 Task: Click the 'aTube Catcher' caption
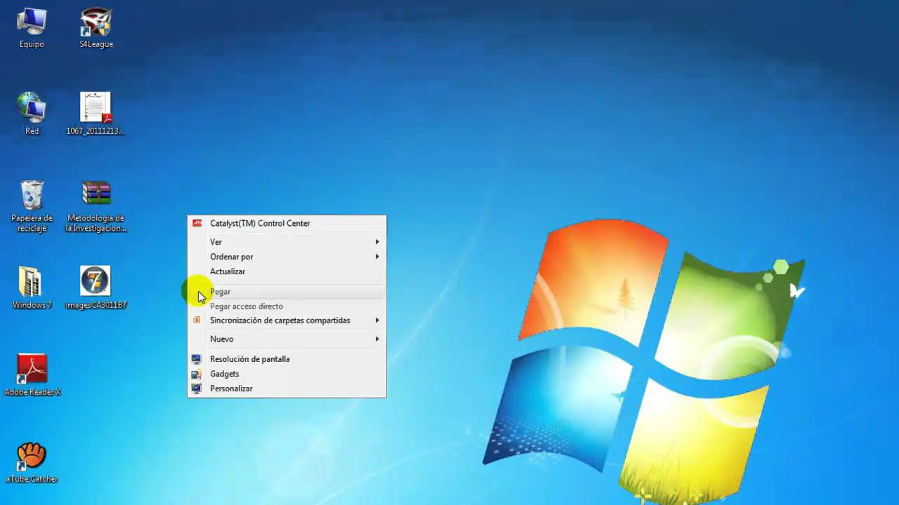coord(32,479)
